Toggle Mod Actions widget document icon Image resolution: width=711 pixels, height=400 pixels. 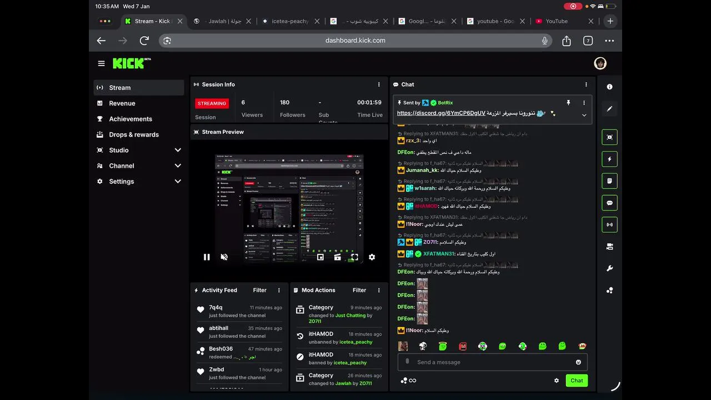[609, 181]
